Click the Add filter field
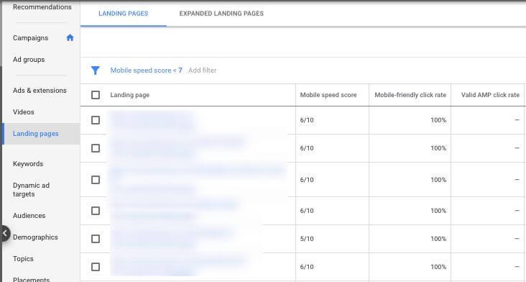 pos(203,70)
